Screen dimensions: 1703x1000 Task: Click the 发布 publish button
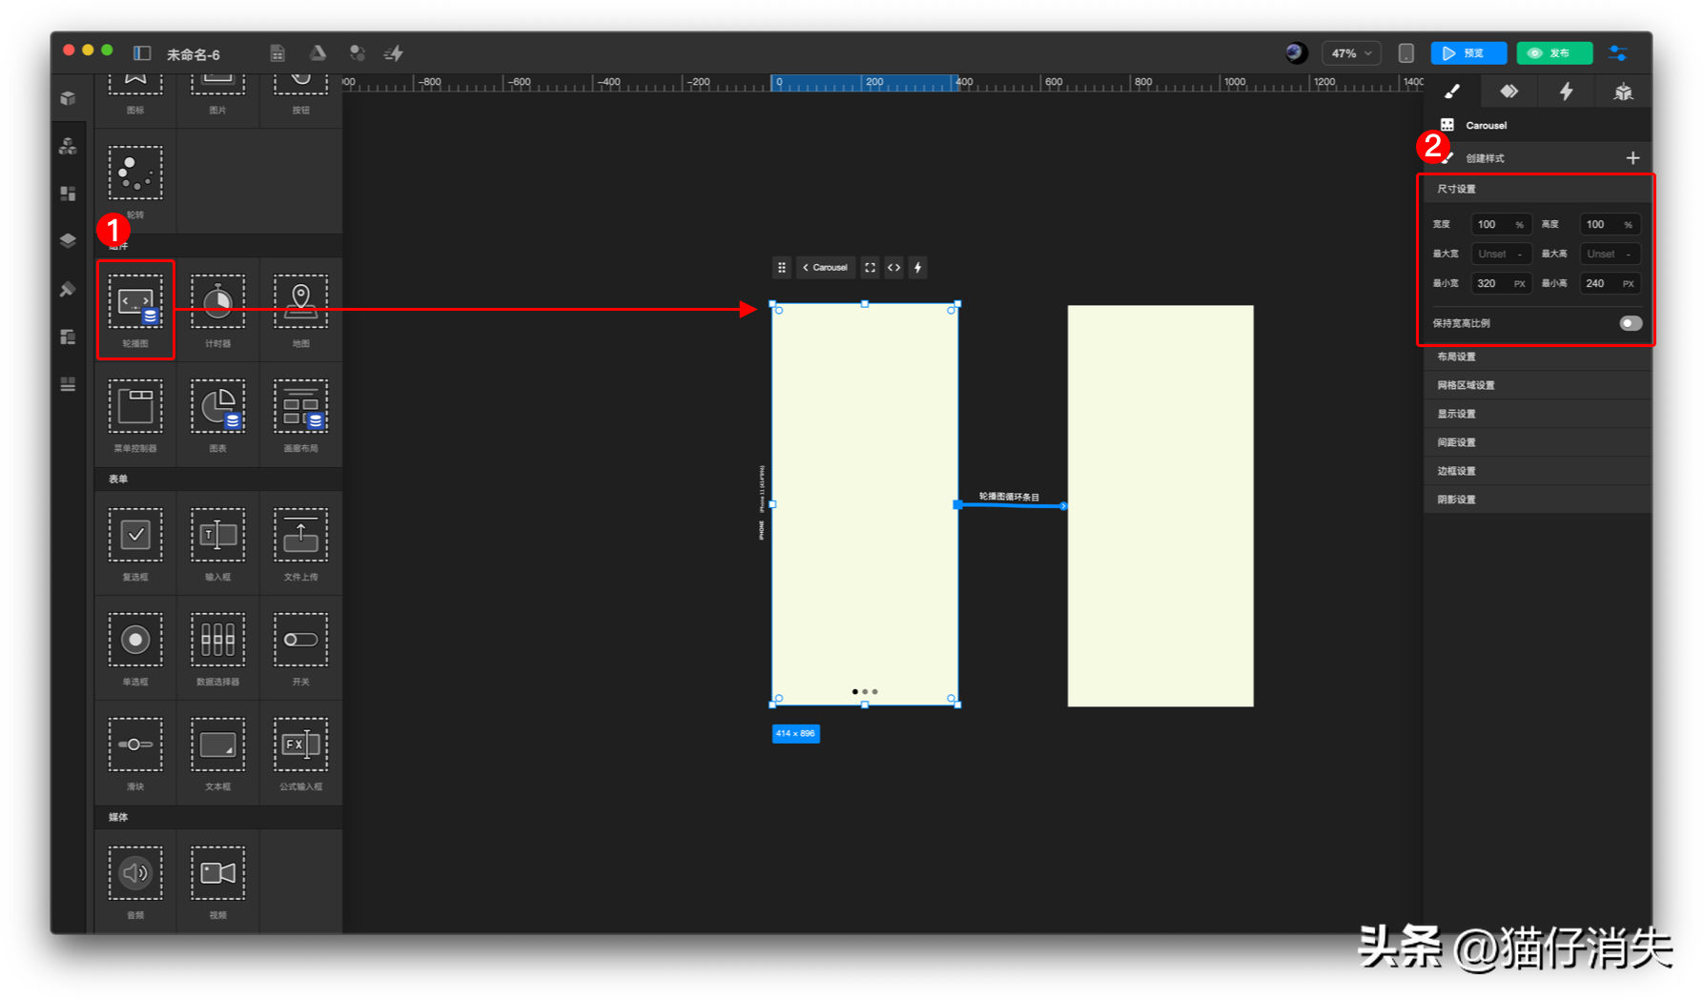click(x=1554, y=53)
